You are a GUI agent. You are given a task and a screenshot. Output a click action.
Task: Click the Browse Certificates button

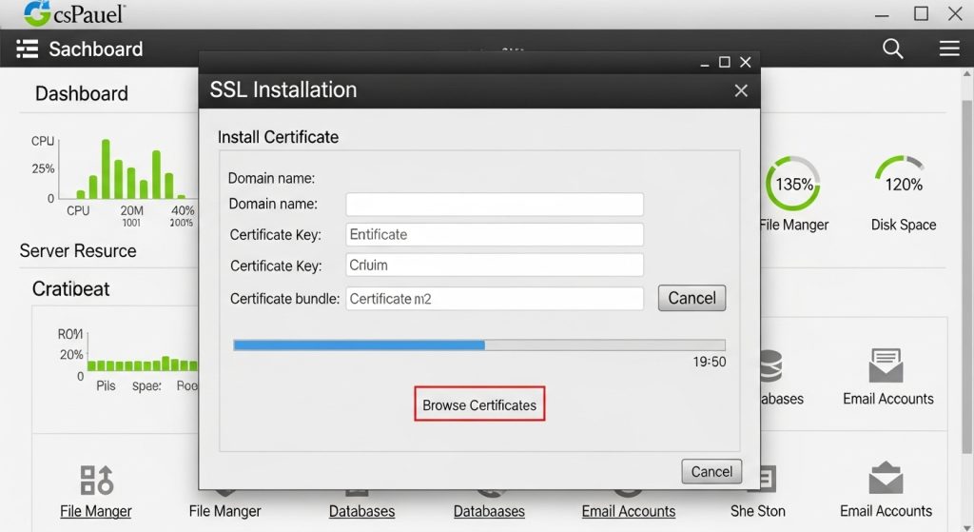click(479, 404)
